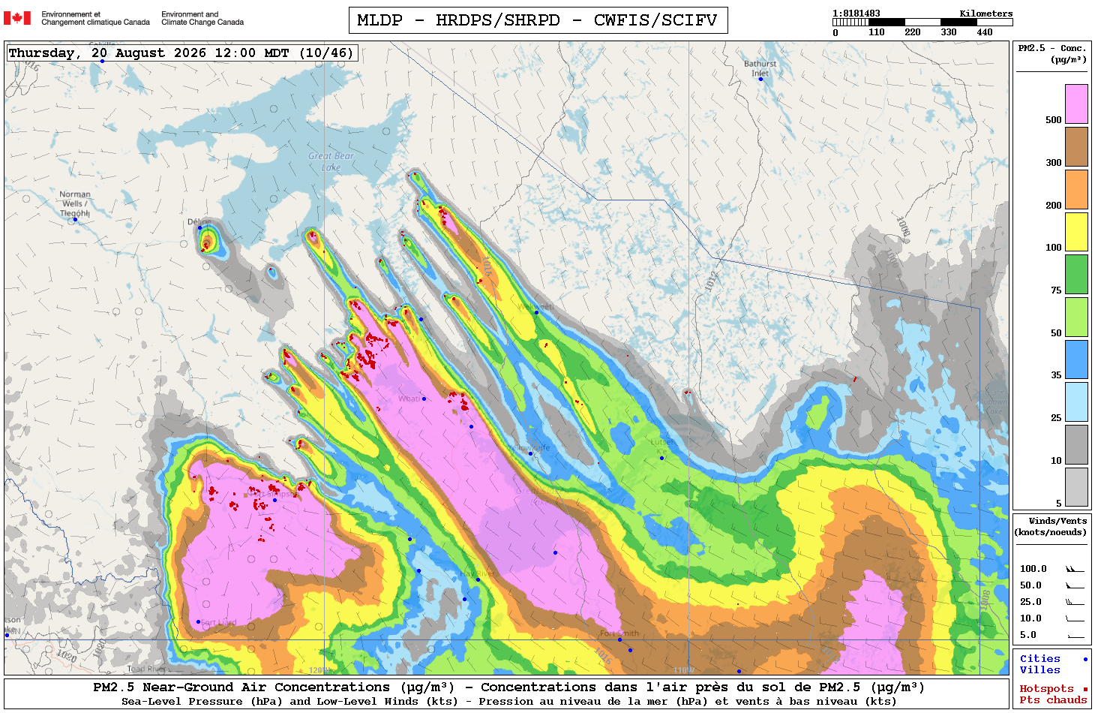1095x713 pixels.
Task: Select the orange 200–300 legend swatch
Action: [x=1076, y=189]
